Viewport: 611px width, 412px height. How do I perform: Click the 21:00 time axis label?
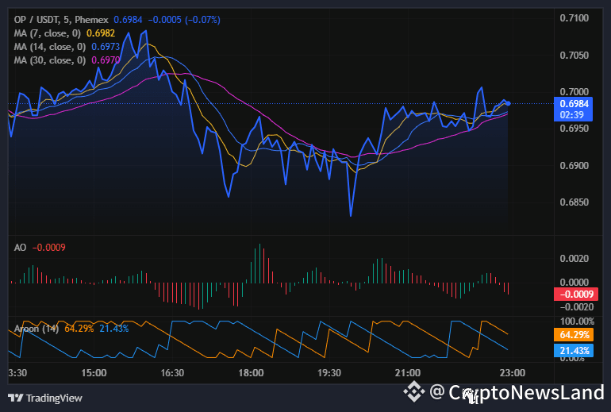point(408,373)
